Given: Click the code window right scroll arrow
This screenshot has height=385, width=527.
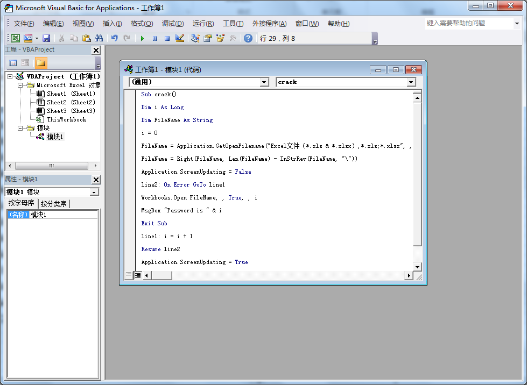Looking at the screenshot, I should coord(409,275).
